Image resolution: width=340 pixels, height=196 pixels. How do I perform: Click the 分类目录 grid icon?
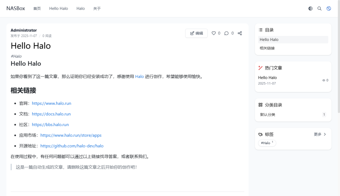pos(260,105)
